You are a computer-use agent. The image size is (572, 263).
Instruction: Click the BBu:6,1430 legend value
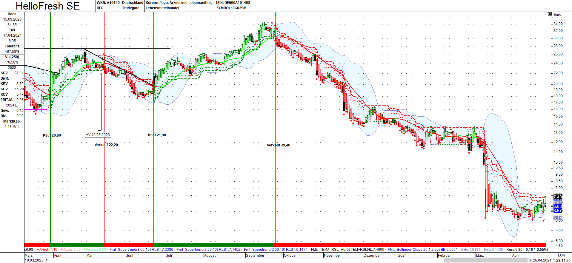tap(493, 250)
